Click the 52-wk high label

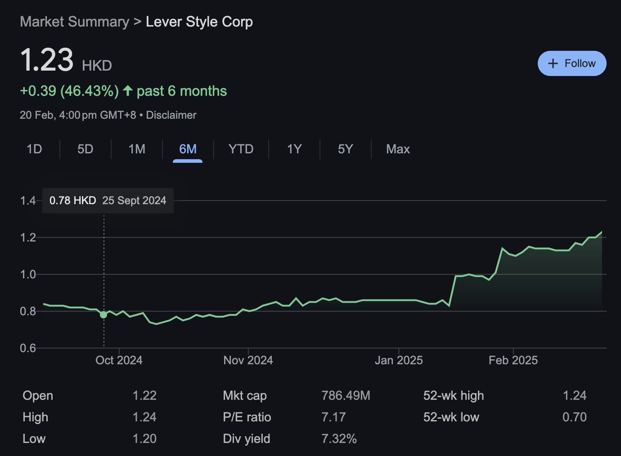(x=454, y=396)
